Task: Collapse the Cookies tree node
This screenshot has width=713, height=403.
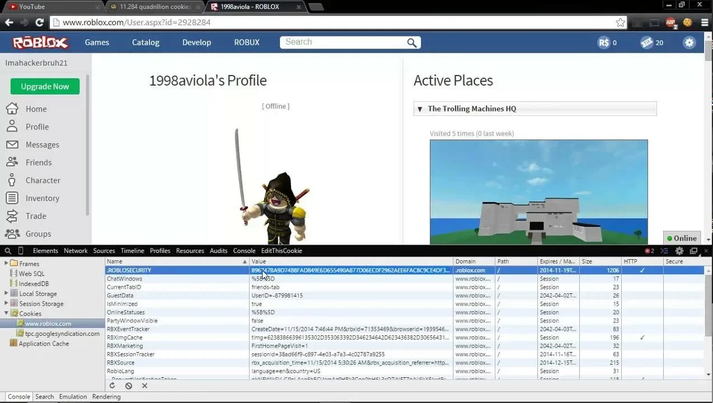Action: point(6,313)
